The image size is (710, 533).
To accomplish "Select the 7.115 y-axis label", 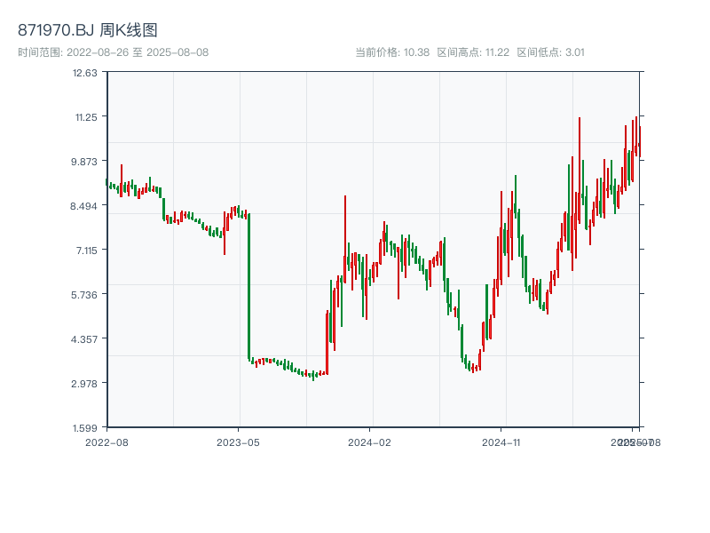I will 85,251.
